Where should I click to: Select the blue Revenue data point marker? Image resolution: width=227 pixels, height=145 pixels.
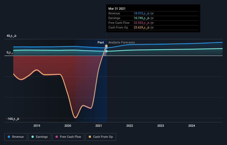[x=106, y=48]
